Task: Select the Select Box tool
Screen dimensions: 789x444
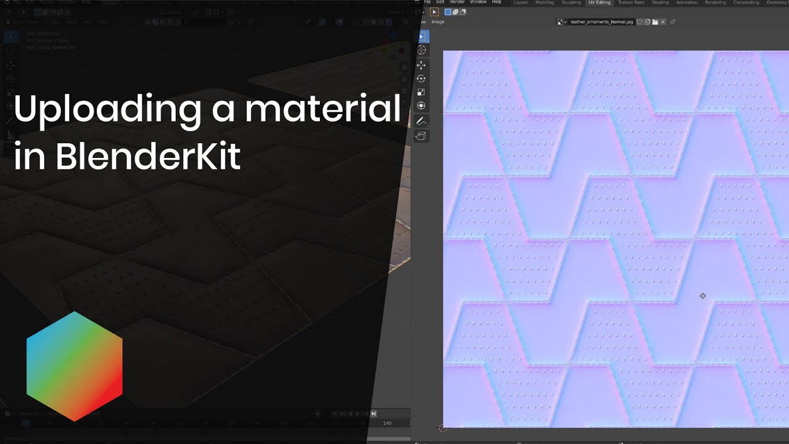Action: pos(422,37)
